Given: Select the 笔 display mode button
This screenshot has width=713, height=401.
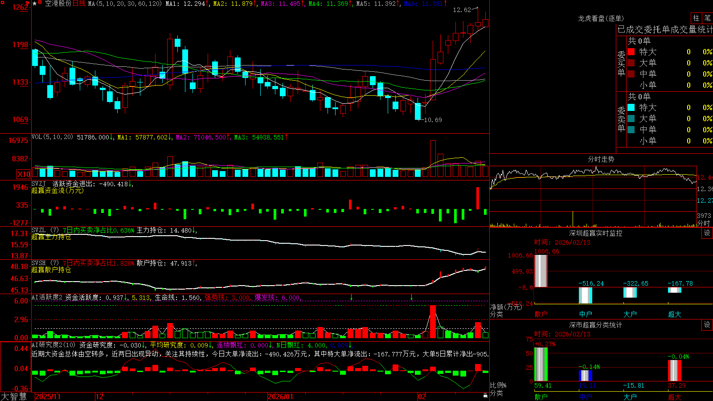Looking at the screenshot, I should (707, 18).
